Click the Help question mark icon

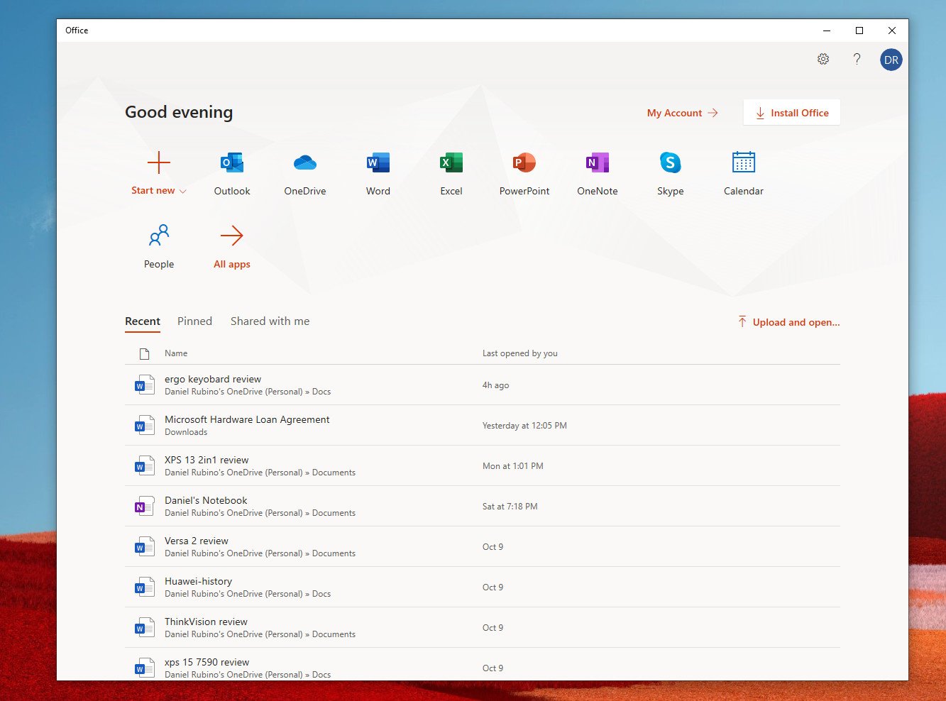[x=857, y=60]
